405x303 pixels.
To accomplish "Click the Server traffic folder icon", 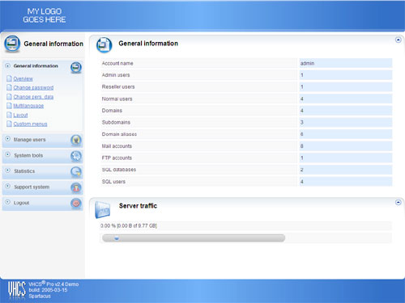I will click(103, 209).
